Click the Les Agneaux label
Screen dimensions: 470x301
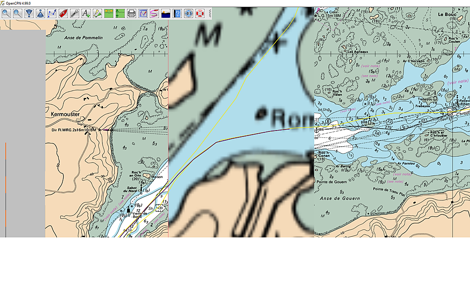click(358, 51)
